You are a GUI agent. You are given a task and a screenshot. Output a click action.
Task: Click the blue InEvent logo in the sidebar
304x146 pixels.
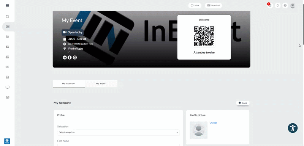pyautogui.click(x=7, y=141)
